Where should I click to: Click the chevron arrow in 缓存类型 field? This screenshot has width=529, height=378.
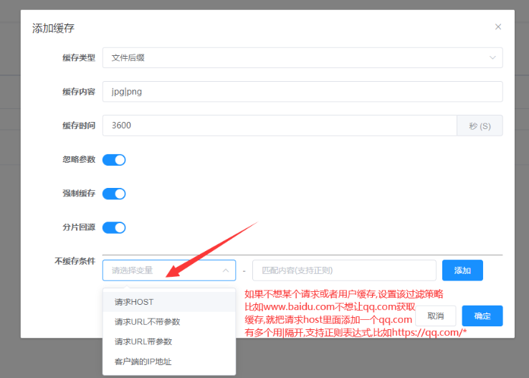[x=492, y=57]
